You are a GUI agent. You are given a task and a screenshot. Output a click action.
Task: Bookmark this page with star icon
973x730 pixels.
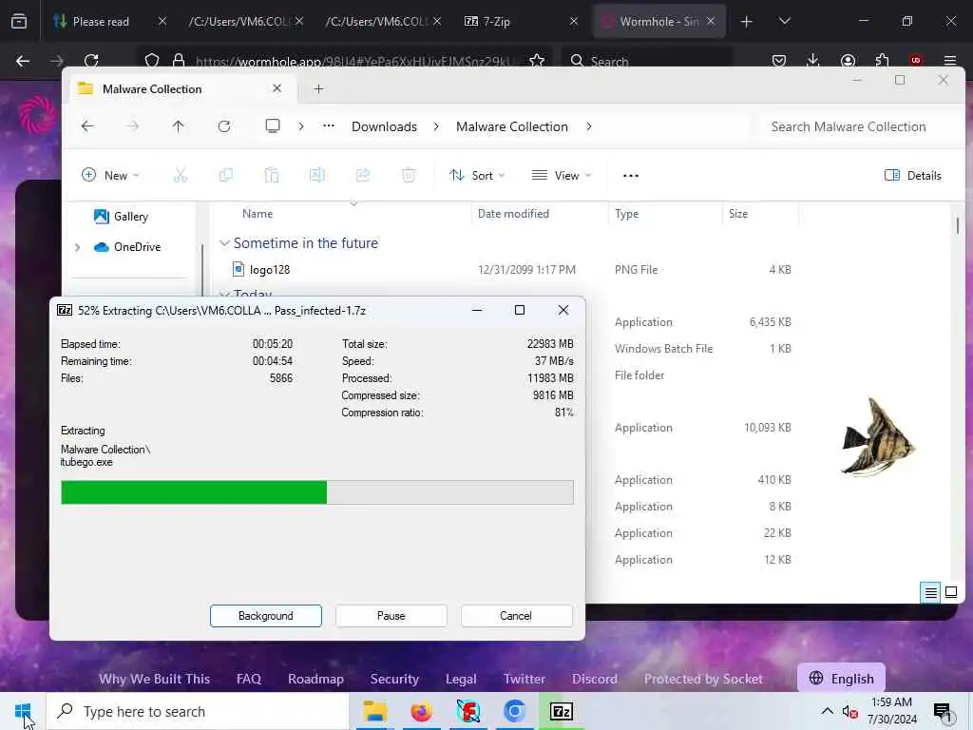pos(537,61)
